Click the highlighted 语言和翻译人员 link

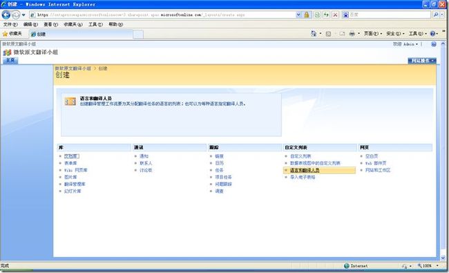point(305,170)
